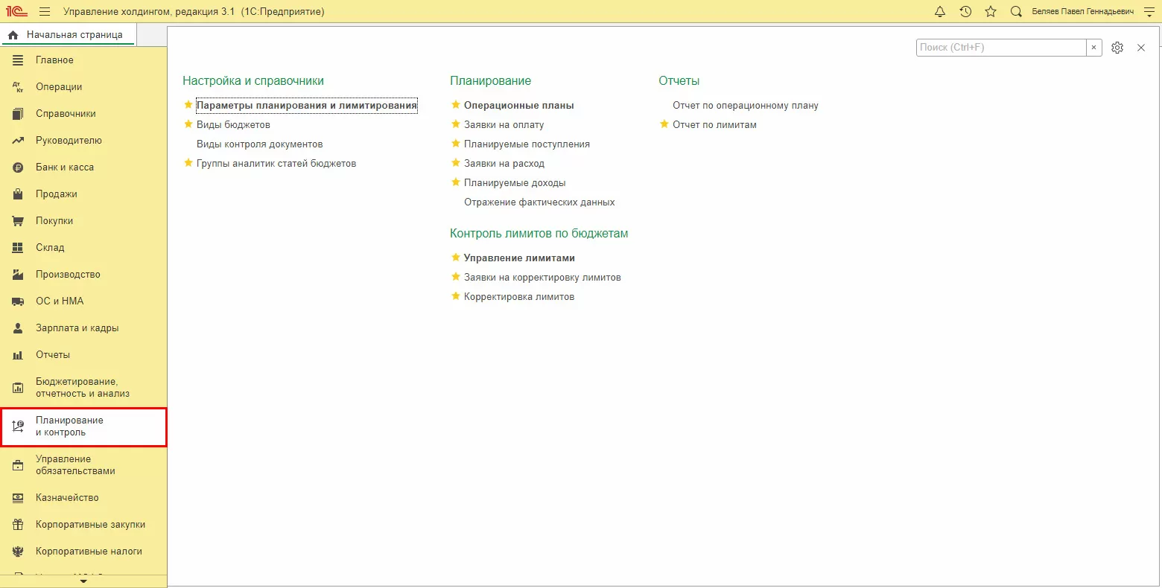
Task: Click the ОС и НМА truck icon
Action: point(19,301)
